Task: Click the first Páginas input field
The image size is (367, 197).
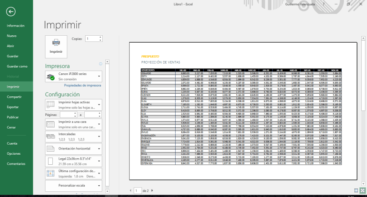Action: tap(68, 114)
